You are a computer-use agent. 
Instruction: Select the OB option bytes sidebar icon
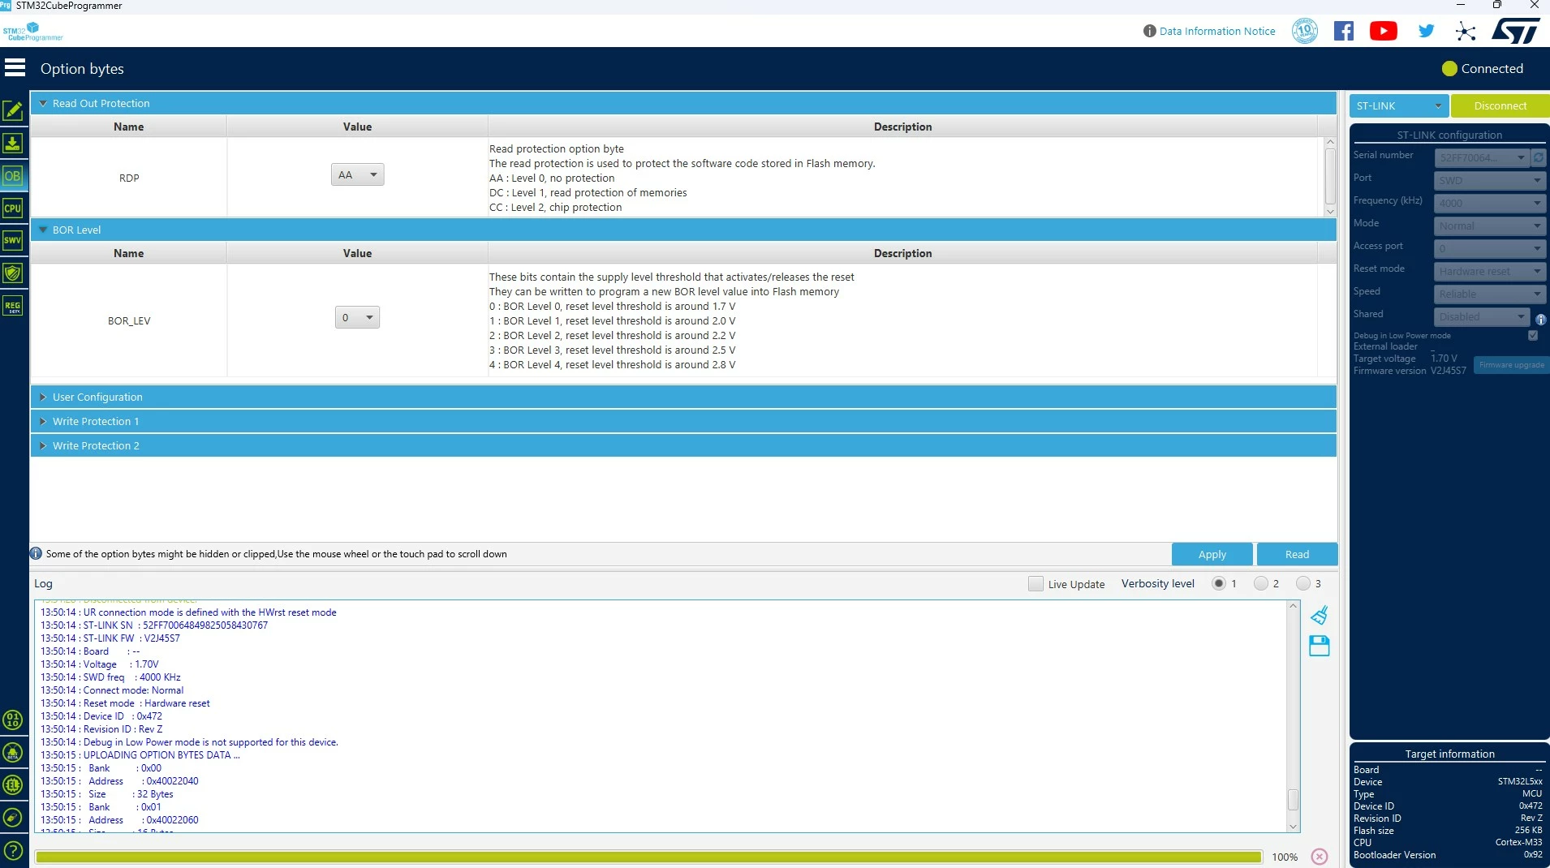coord(13,176)
